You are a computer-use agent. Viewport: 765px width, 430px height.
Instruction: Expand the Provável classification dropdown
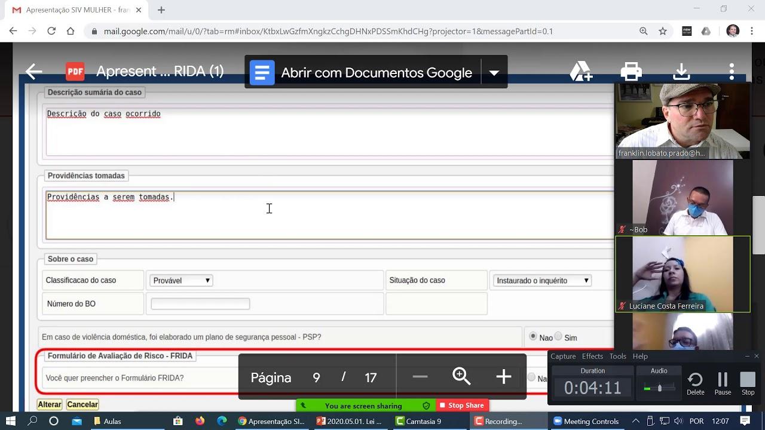coord(181,281)
